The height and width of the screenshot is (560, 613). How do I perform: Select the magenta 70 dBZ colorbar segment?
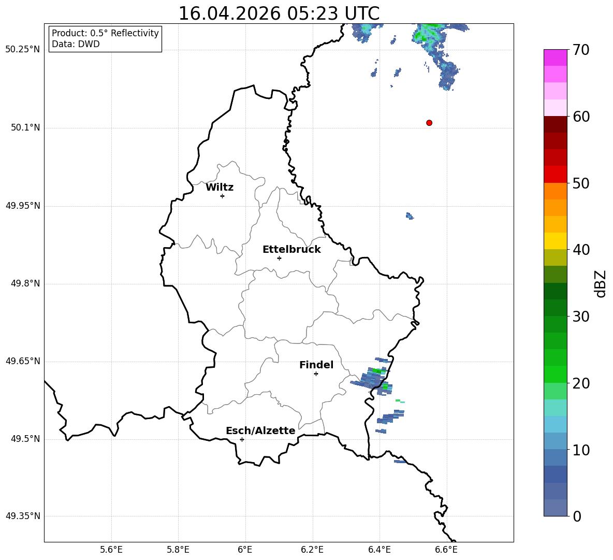555,58
